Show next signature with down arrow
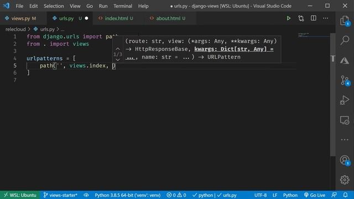Viewport: 354px width, 199px height. coord(118,60)
